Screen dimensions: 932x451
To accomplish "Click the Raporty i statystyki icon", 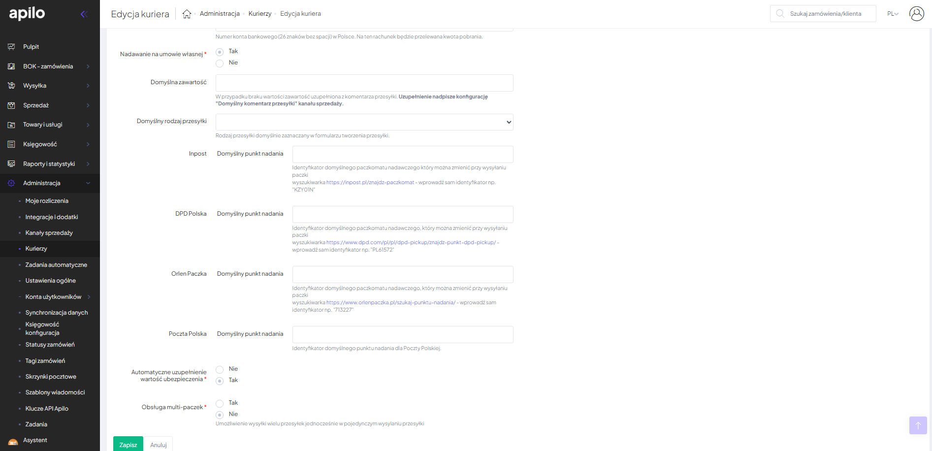I will click(x=11, y=164).
